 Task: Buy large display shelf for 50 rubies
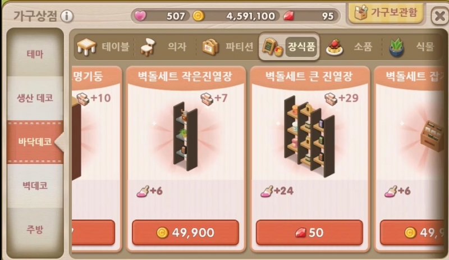pyautogui.click(x=309, y=232)
